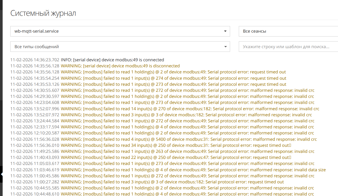Expand the collapsed sidebar with left-edge arrow
Image resolution: width=338 pixels, height=196 pixels.
(x=1, y=174)
